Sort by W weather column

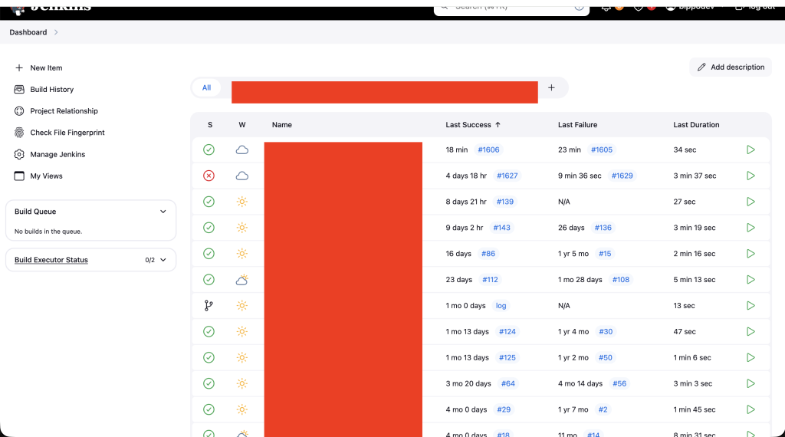(241, 125)
